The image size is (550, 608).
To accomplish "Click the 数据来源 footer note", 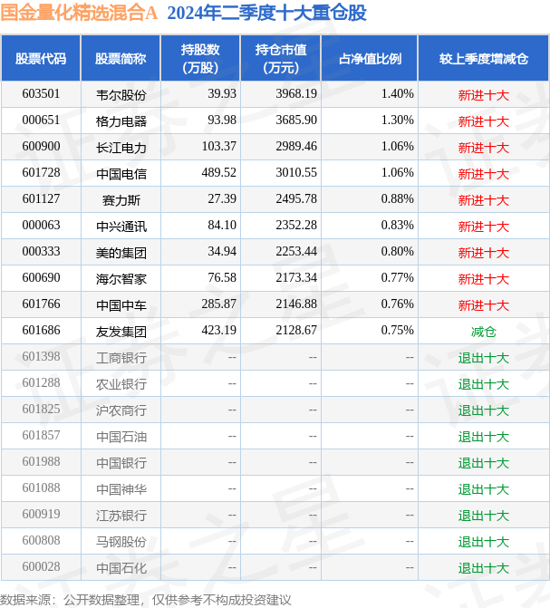I will tap(146, 600).
